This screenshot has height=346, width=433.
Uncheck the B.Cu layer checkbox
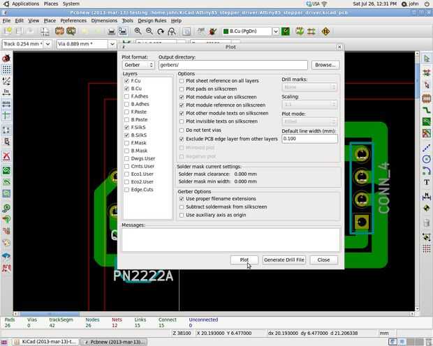(x=126, y=89)
